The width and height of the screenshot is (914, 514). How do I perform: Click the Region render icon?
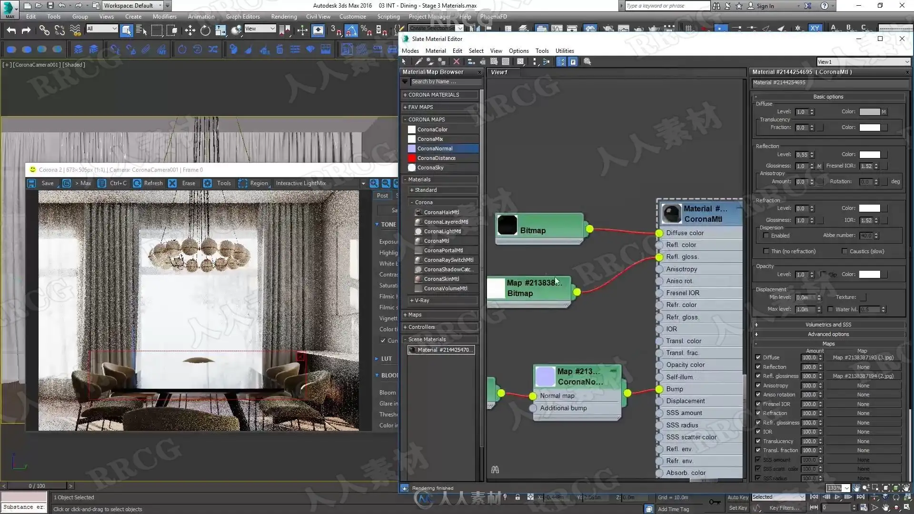pos(243,183)
